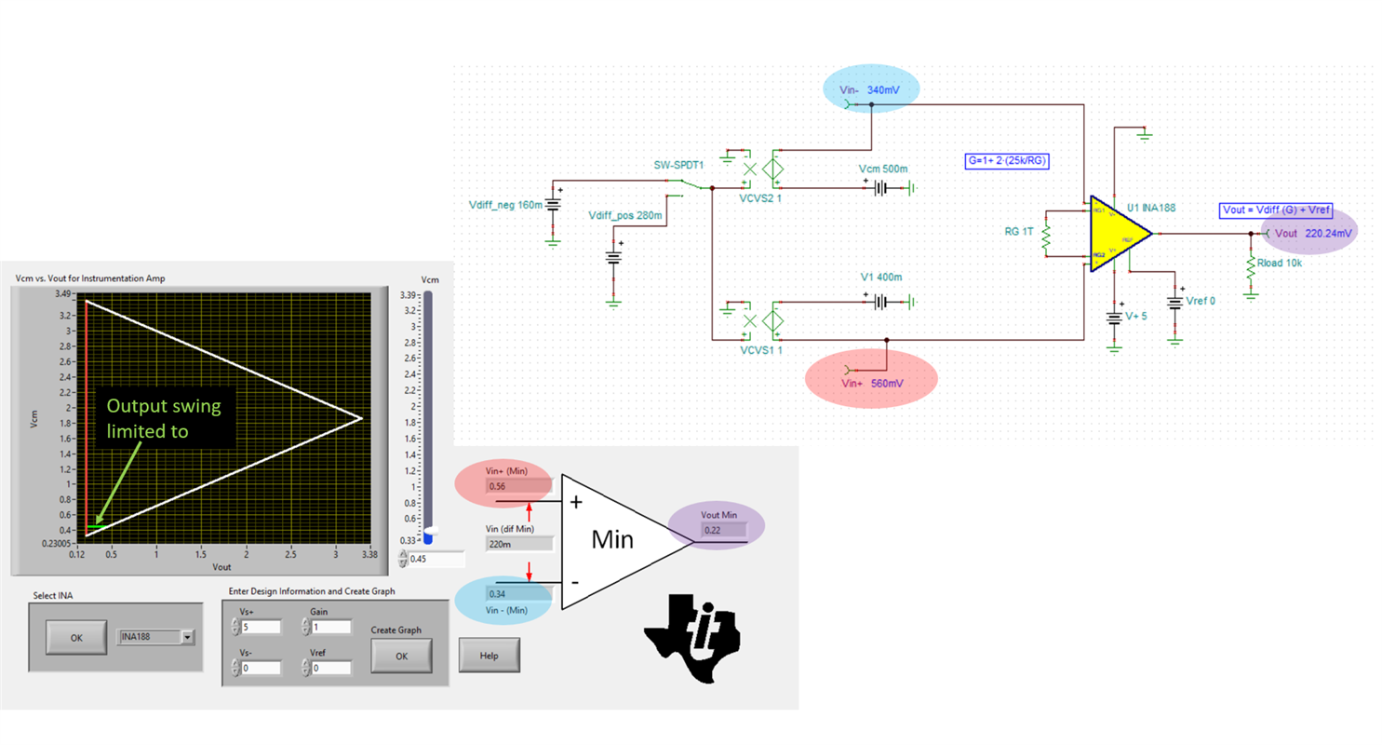Click the Vs+ stepper arrows
Screen dimensions: 1382x745
pyautogui.click(x=235, y=629)
